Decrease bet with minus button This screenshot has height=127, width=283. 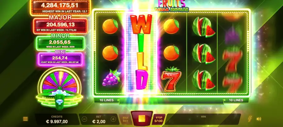pyautogui.click(x=84, y=119)
